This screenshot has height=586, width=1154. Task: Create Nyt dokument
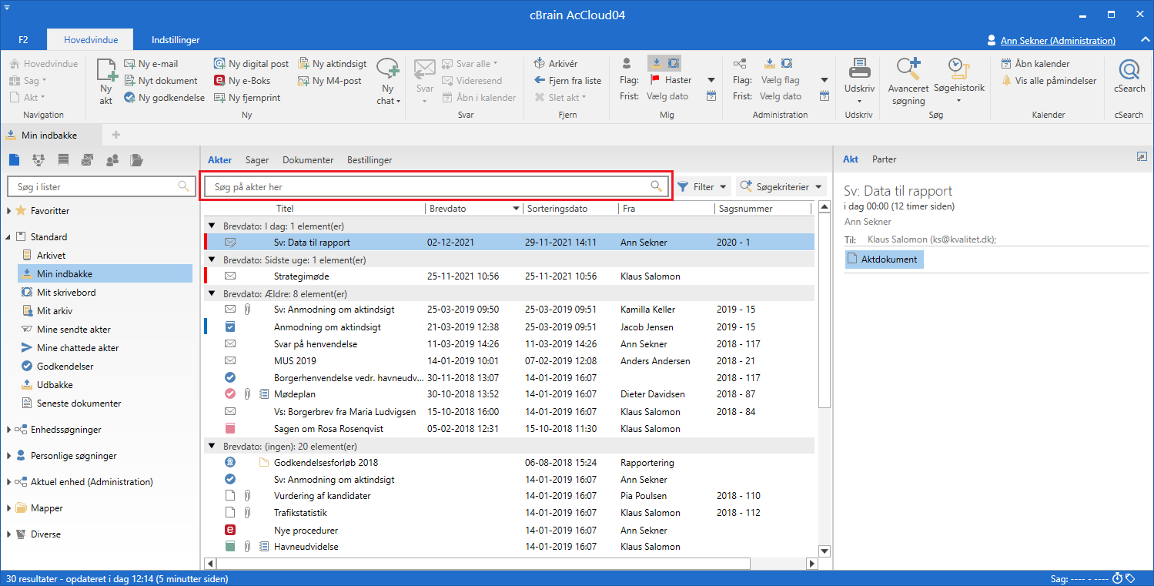161,81
